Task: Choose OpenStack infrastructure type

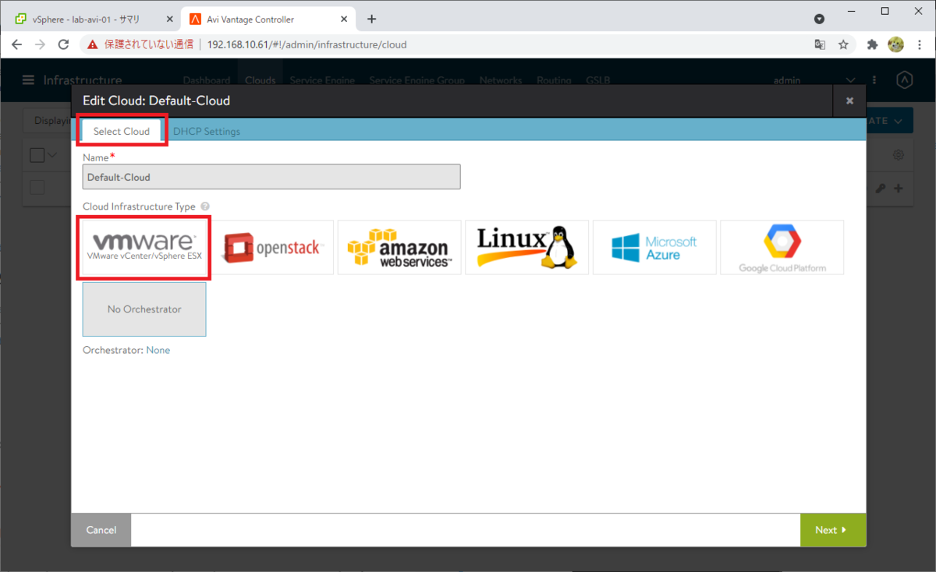Action: point(272,247)
